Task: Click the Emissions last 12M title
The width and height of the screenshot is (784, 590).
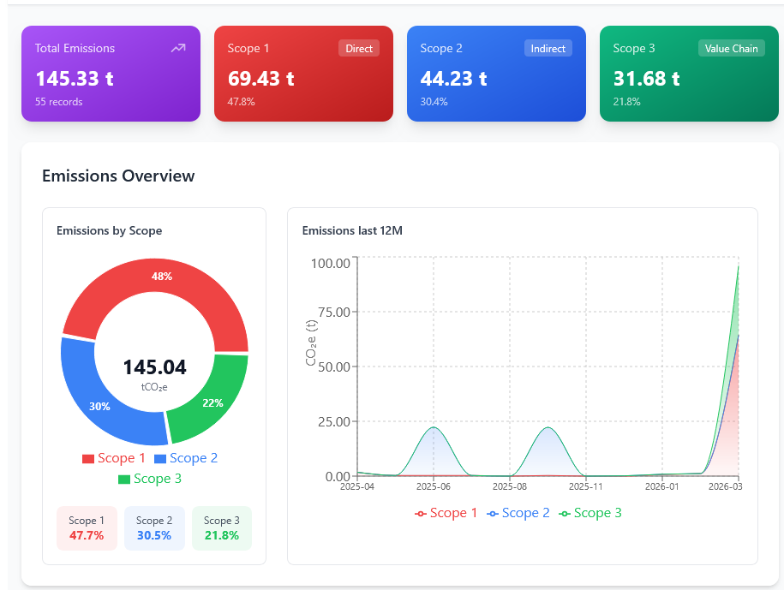Action: click(x=352, y=230)
